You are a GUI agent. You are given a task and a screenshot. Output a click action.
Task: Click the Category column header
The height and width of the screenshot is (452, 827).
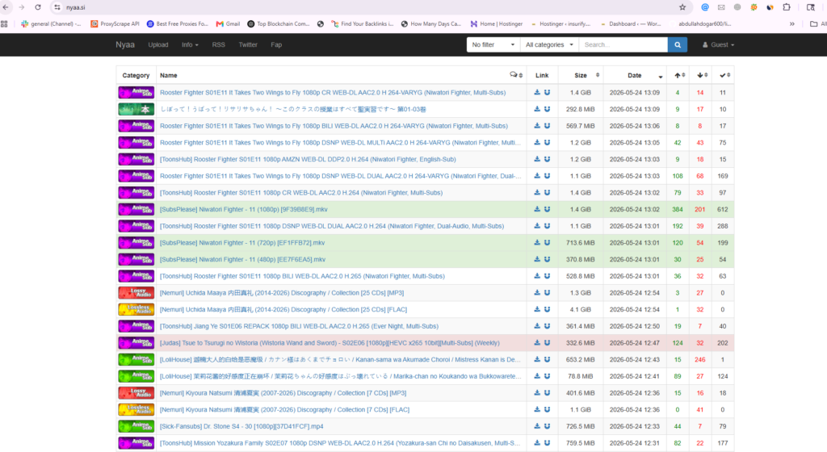(x=136, y=75)
